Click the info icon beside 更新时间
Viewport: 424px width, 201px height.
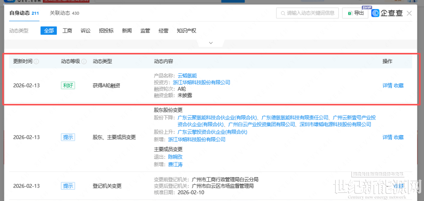[36, 62]
